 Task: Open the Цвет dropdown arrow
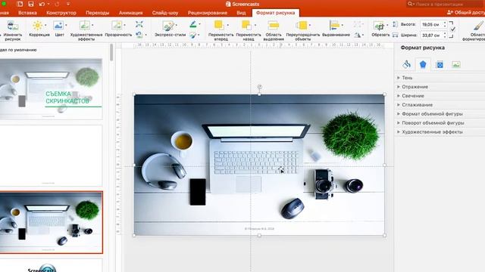click(66, 25)
